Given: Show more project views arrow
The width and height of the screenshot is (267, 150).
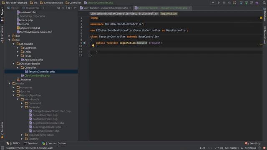Looking at the screenshot, I should (x=43, y=8).
